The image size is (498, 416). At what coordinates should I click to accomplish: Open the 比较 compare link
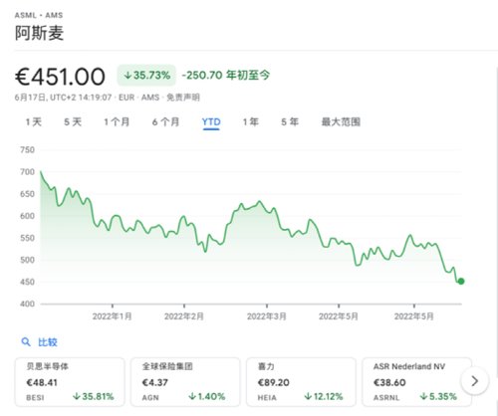pyautogui.click(x=48, y=342)
